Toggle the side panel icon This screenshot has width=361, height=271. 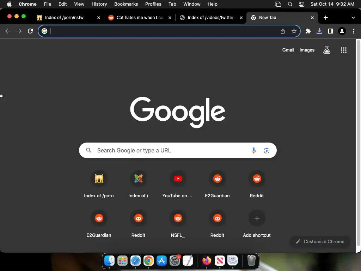331,31
